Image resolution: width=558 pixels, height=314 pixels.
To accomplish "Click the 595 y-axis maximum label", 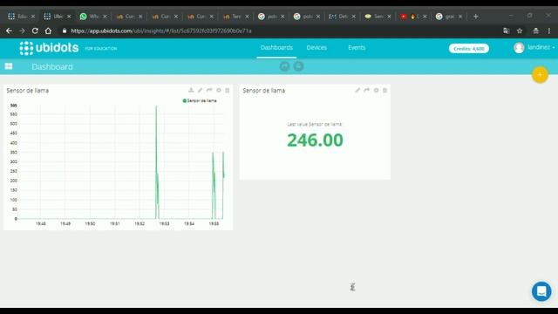I will (14, 106).
